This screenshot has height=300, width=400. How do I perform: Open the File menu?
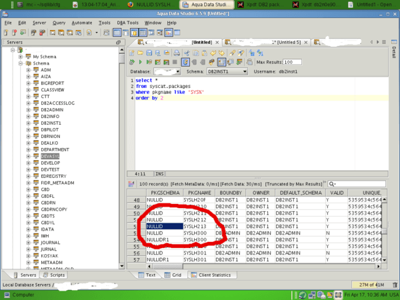point(8,23)
